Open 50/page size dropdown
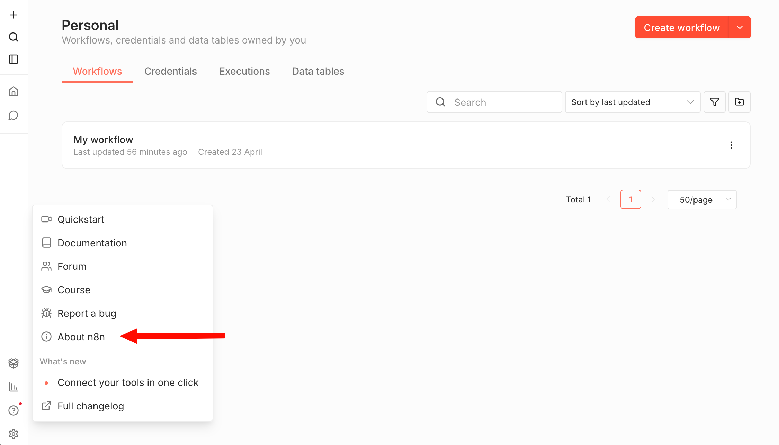This screenshot has width=779, height=445. 702,200
